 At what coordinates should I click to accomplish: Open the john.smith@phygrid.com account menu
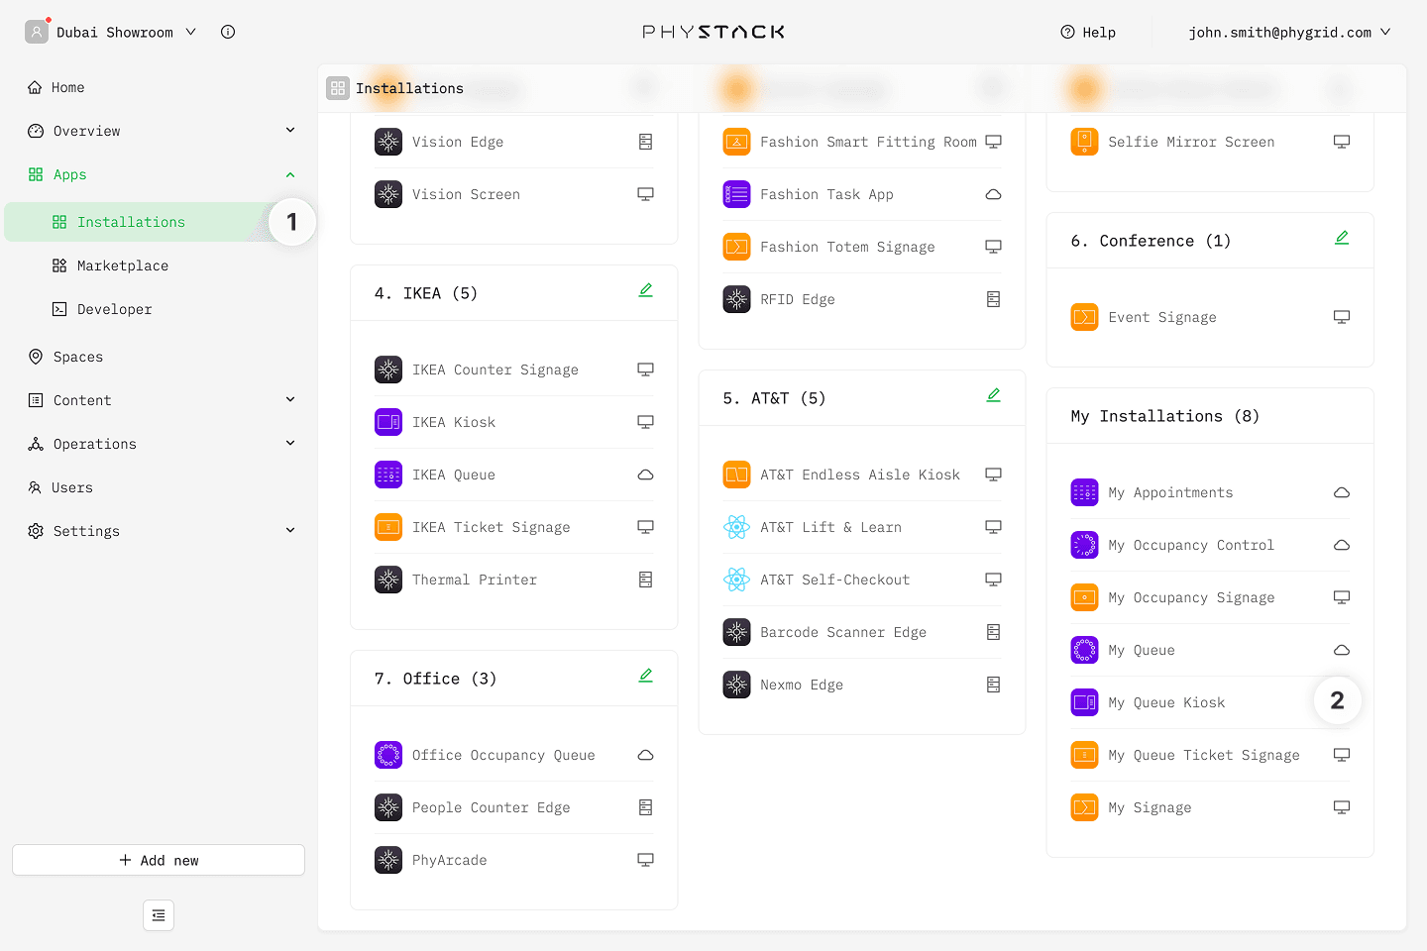(1288, 32)
